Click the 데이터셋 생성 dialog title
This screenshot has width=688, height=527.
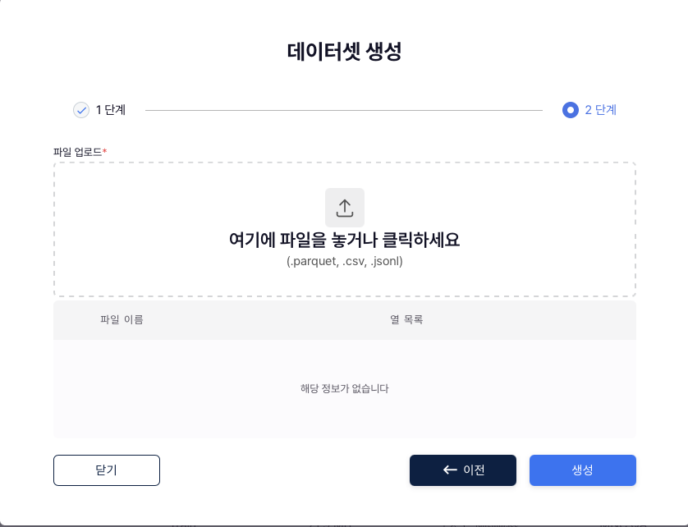[x=345, y=52]
